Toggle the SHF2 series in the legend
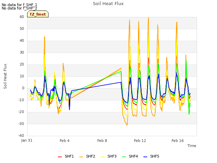 [x=87, y=157]
